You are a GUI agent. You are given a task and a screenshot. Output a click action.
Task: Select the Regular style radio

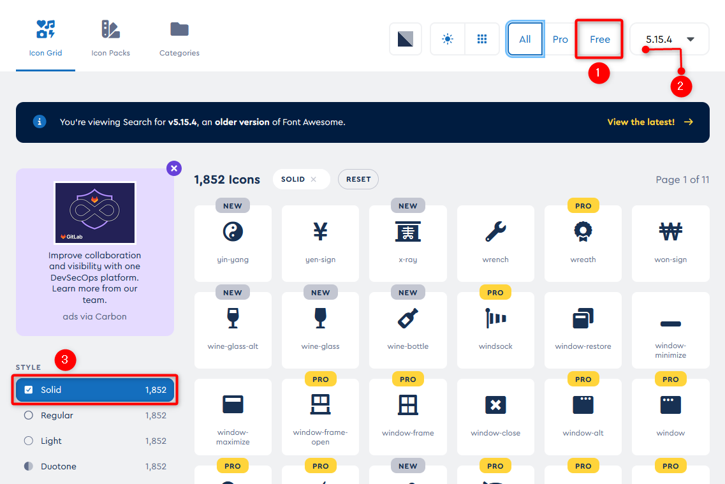(x=29, y=415)
